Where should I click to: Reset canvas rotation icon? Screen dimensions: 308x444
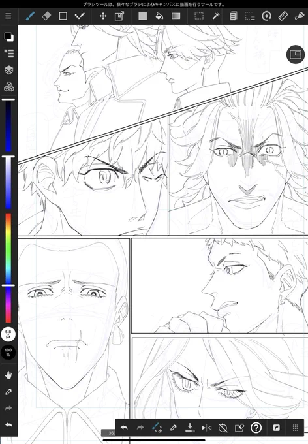223,428
